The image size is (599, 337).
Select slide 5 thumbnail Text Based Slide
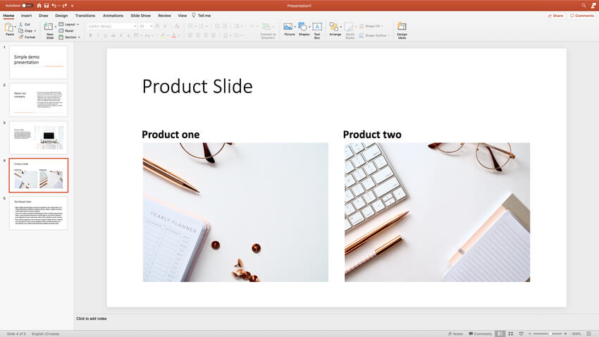38,214
